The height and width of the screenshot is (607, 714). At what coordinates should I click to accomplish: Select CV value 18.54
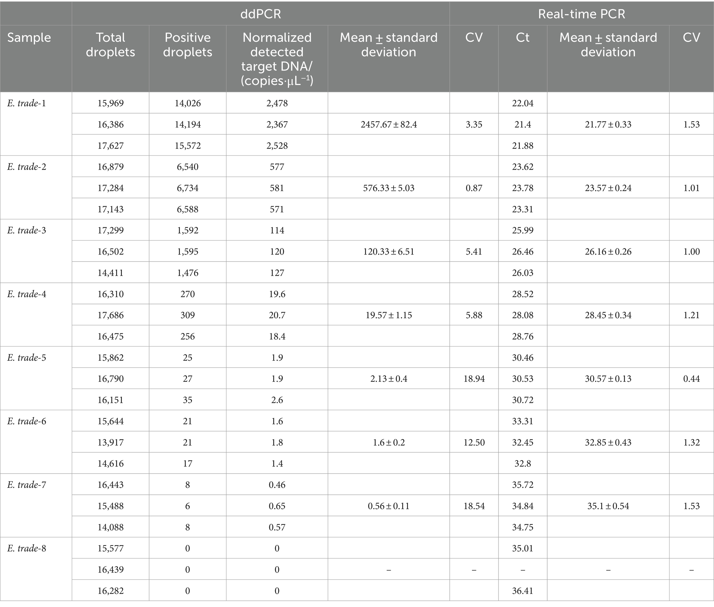click(x=474, y=506)
